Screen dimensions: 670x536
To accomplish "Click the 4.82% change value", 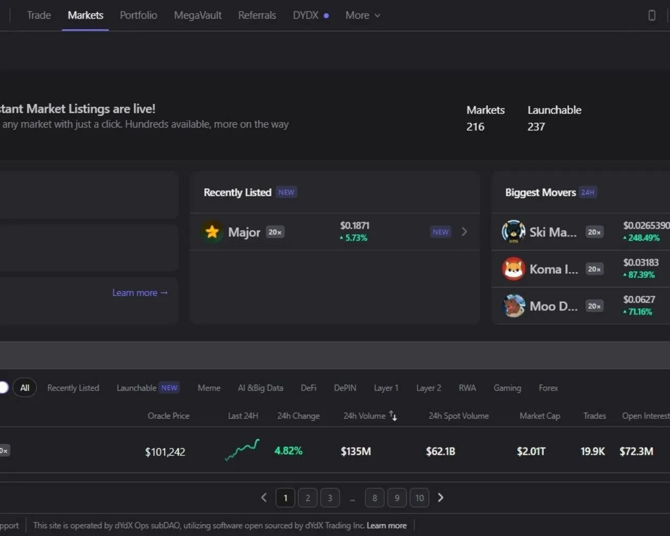I will coord(288,451).
